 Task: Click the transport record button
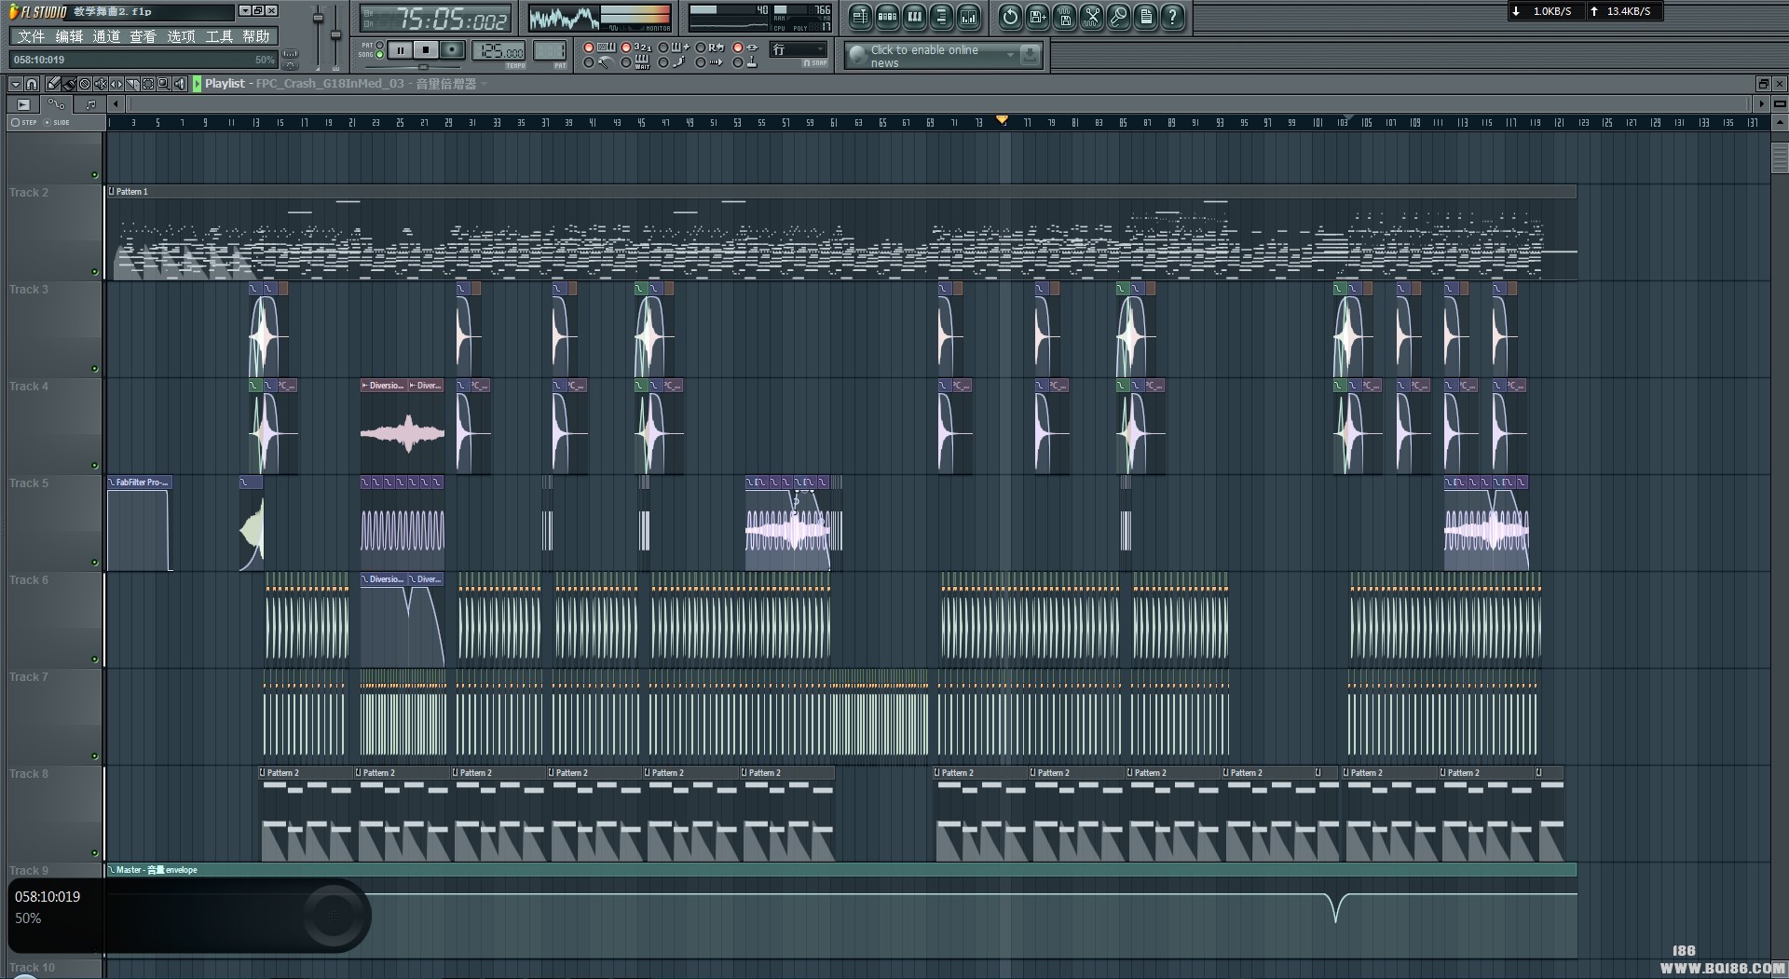pyautogui.click(x=452, y=49)
